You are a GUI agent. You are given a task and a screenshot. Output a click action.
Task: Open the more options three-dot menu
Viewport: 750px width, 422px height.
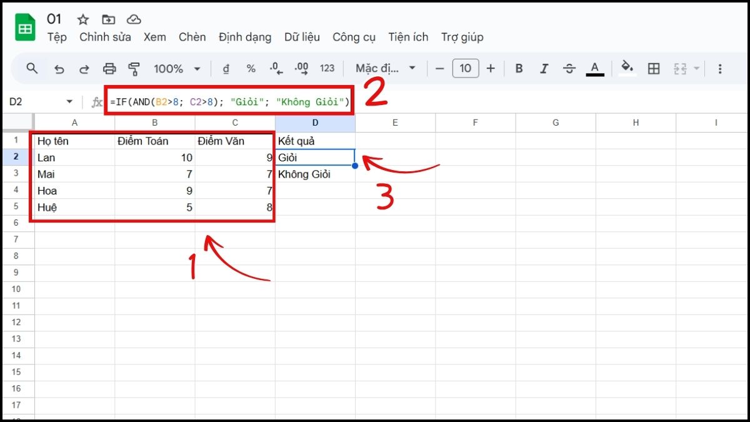720,69
